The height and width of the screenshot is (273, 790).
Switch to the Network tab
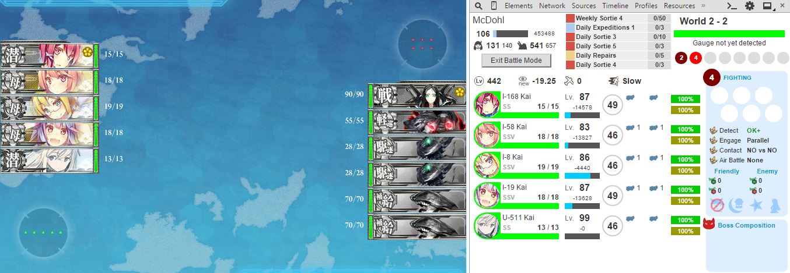pyautogui.click(x=552, y=6)
